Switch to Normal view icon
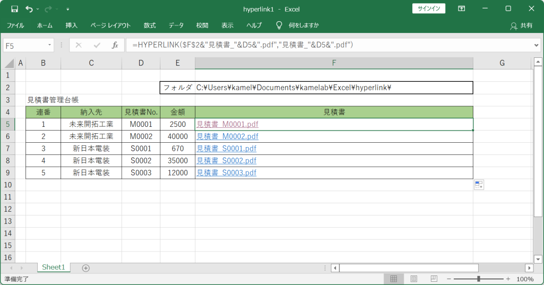This screenshot has width=544, height=285. pos(394,279)
